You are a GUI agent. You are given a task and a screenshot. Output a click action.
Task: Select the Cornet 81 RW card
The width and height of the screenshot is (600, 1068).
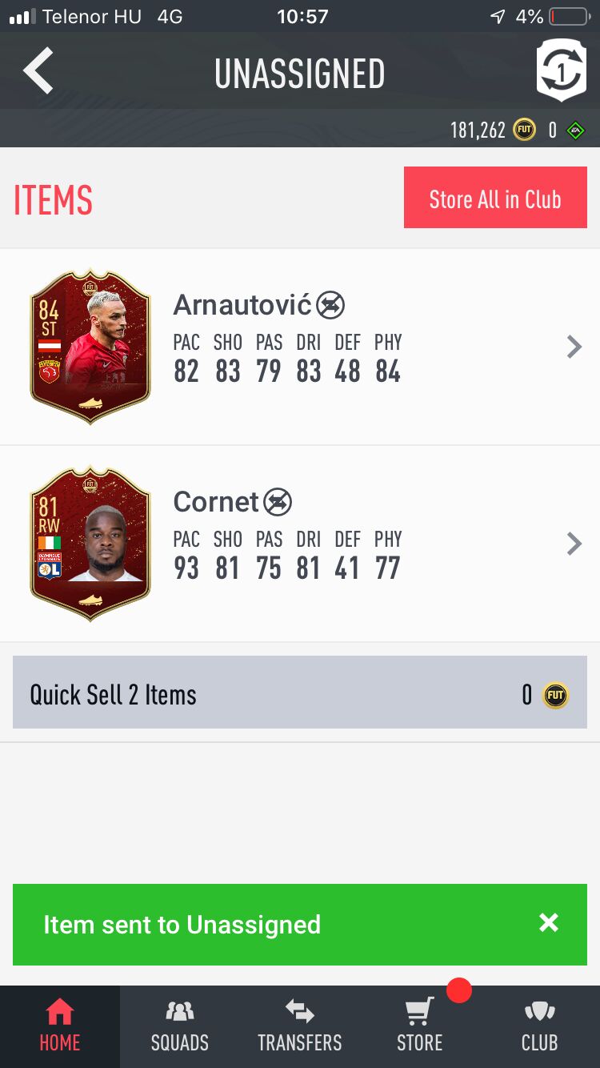(90, 544)
